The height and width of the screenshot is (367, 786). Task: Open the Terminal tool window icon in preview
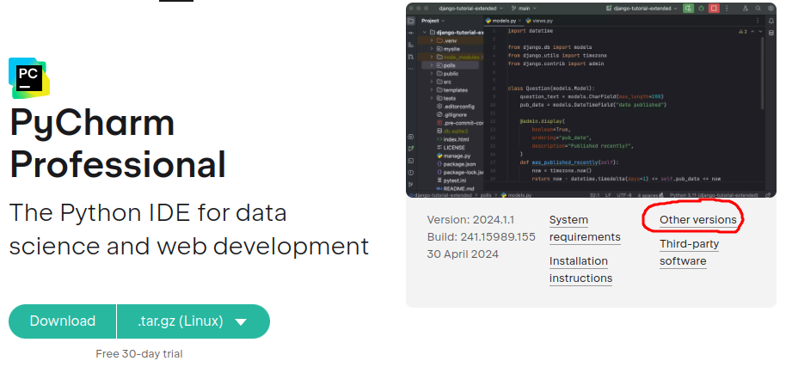click(411, 161)
